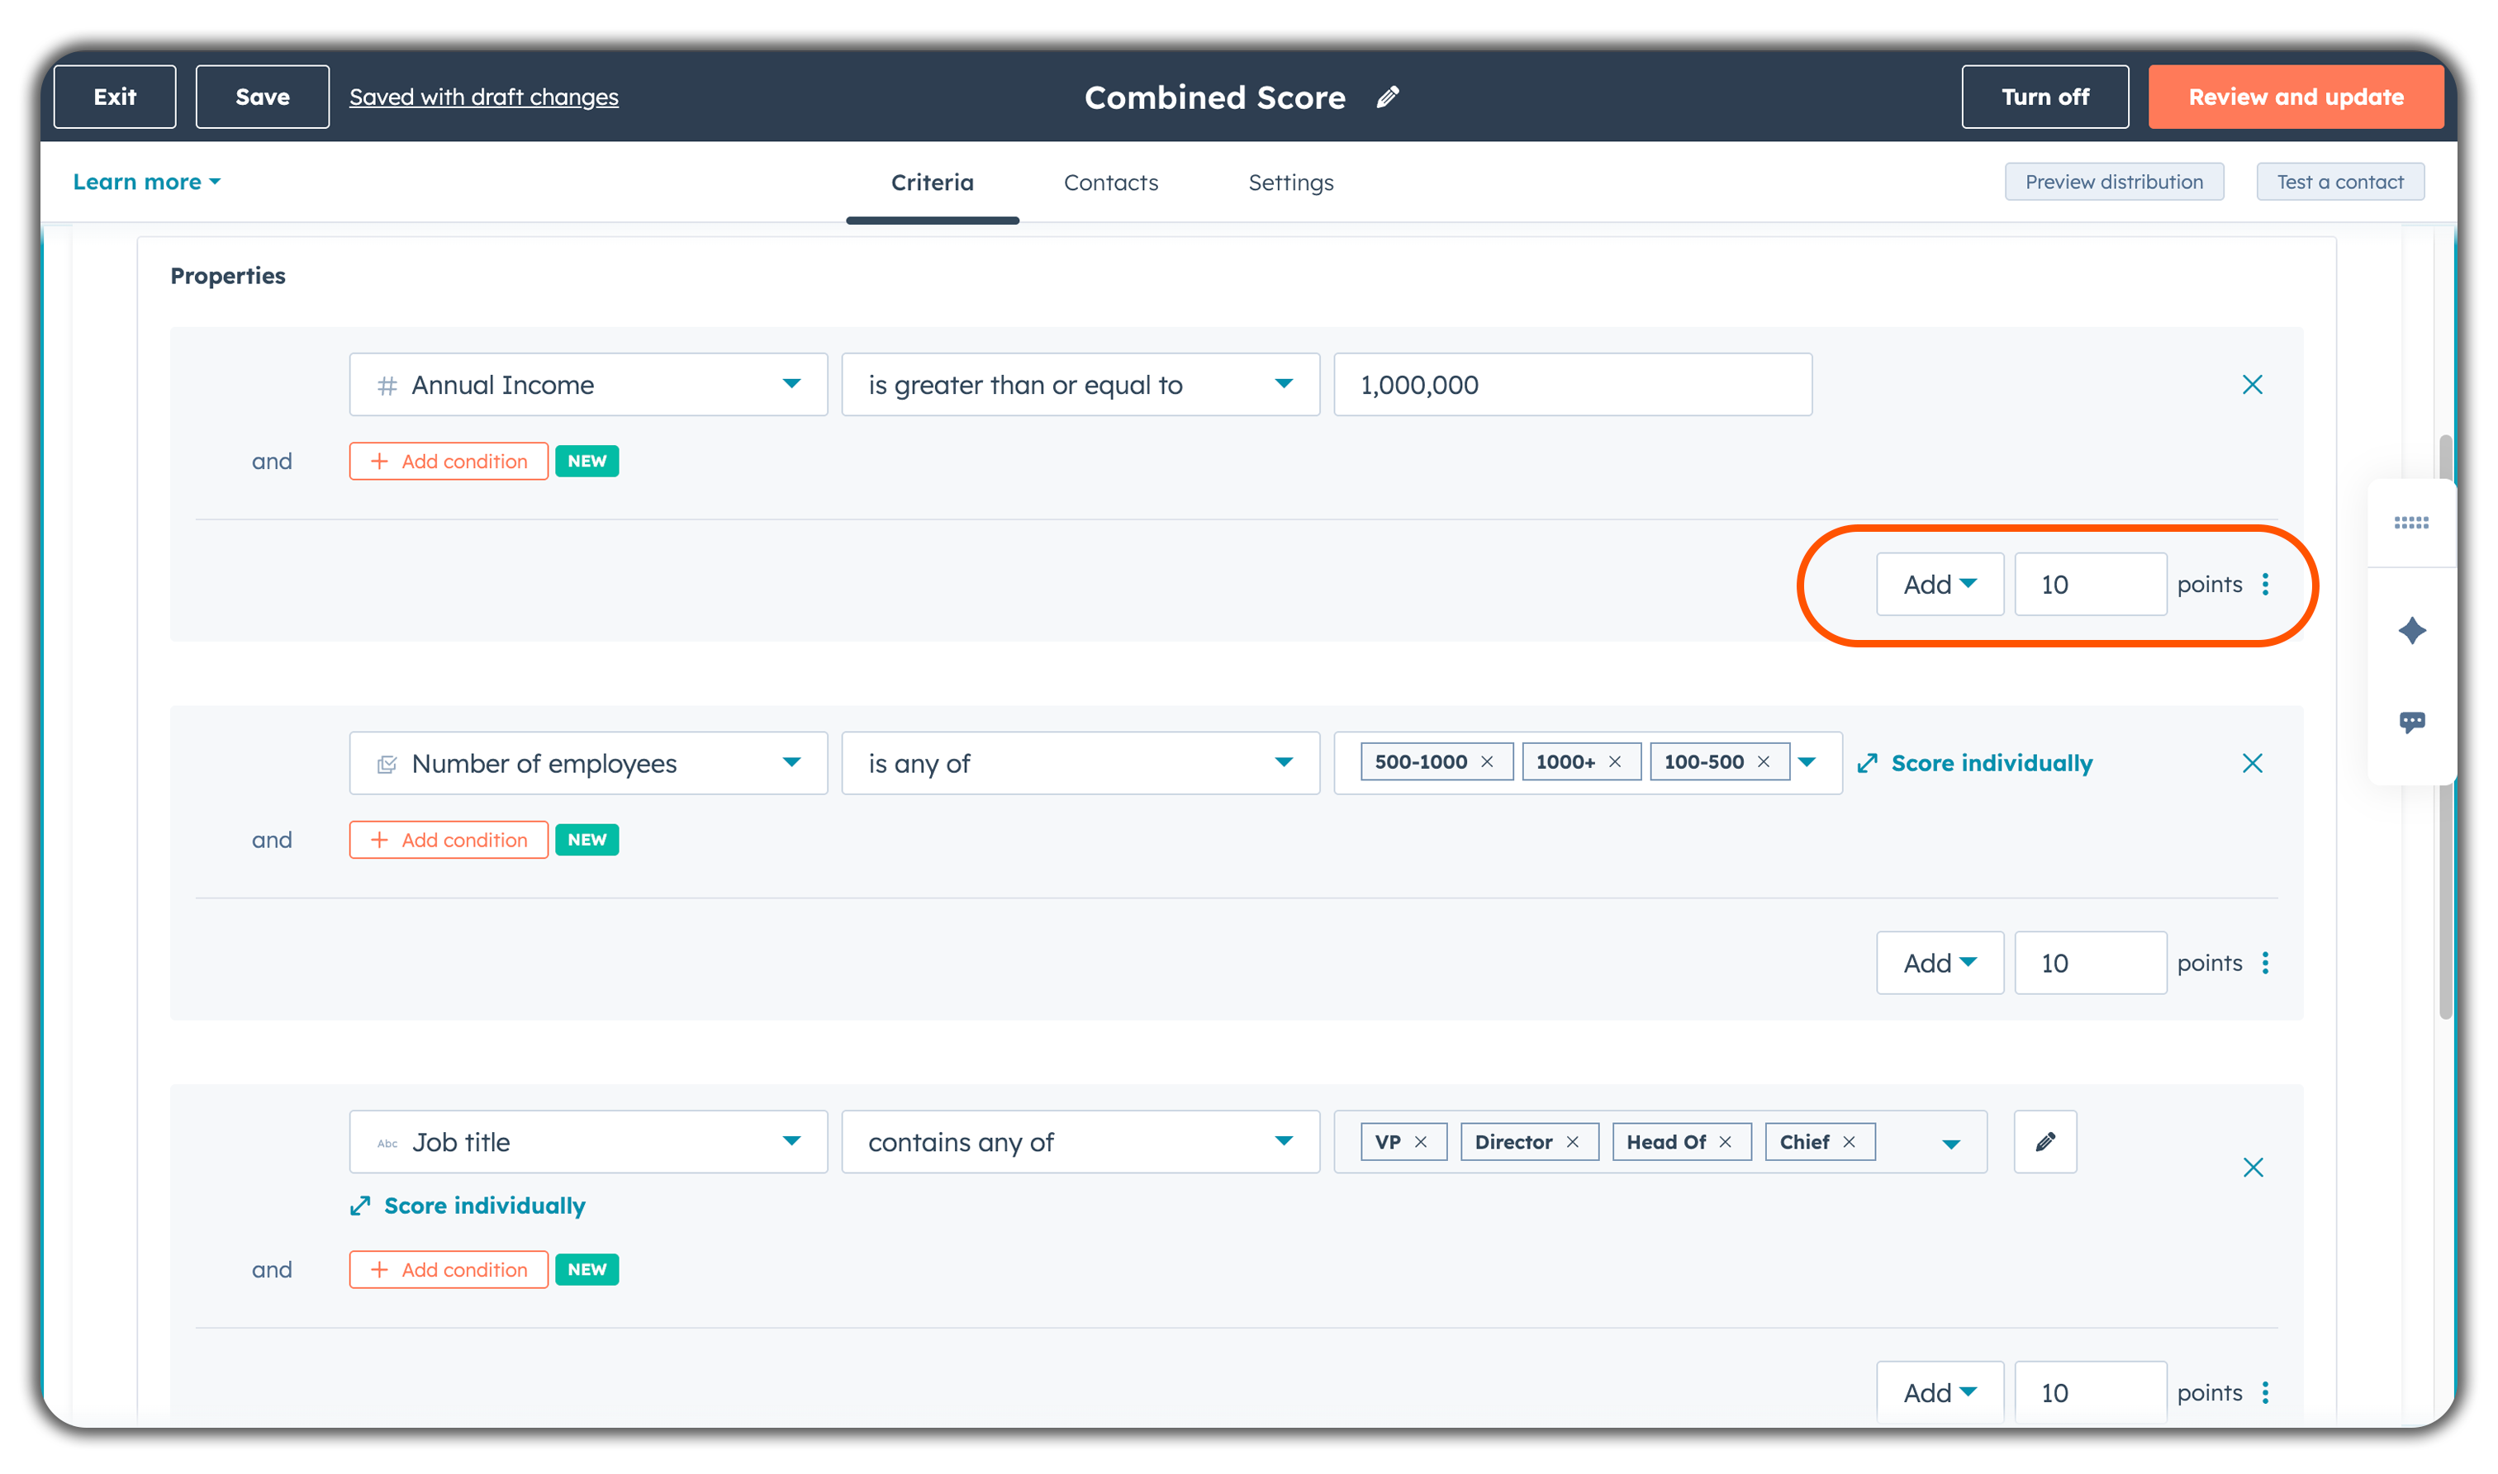The image size is (2498, 1474).
Task: Remove the 500-1000 employee tag
Action: (1486, 762)
